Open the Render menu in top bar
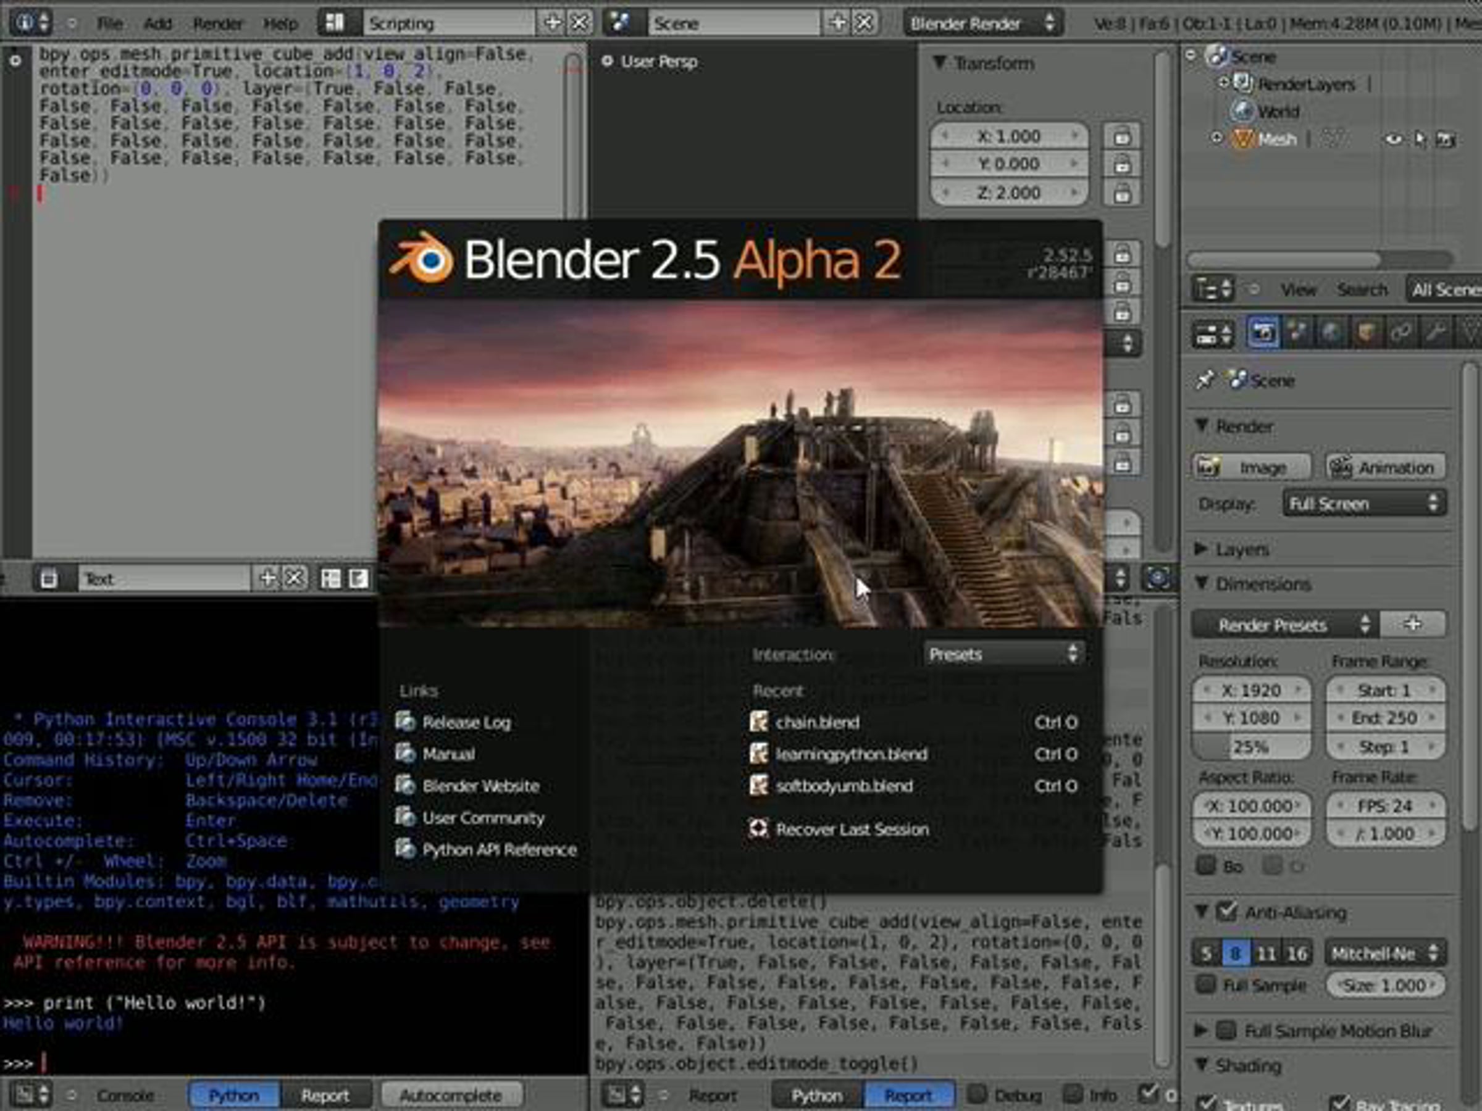The width and height of the screenshot is (1482, 1111). [x=218, y=24]
